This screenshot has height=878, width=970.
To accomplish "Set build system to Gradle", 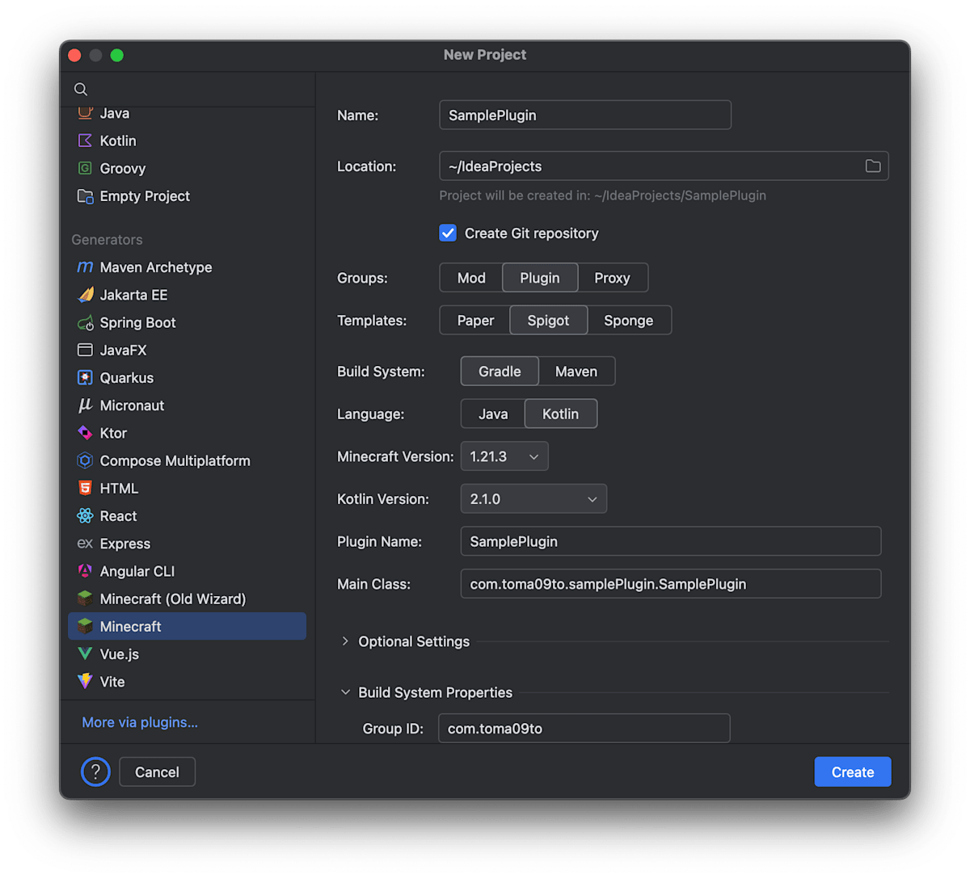I will [500, 372].
